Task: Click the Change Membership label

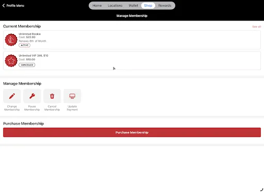Action: pos(12,108)
